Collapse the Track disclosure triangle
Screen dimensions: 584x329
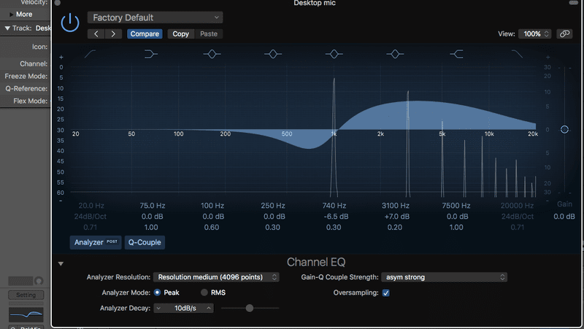tap(7, 28)
